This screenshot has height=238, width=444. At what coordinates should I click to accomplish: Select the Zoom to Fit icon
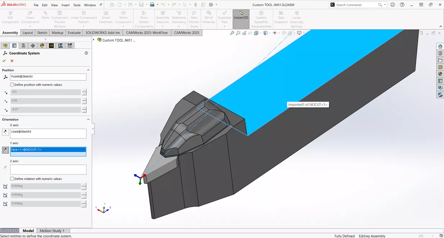coord(232,33)
